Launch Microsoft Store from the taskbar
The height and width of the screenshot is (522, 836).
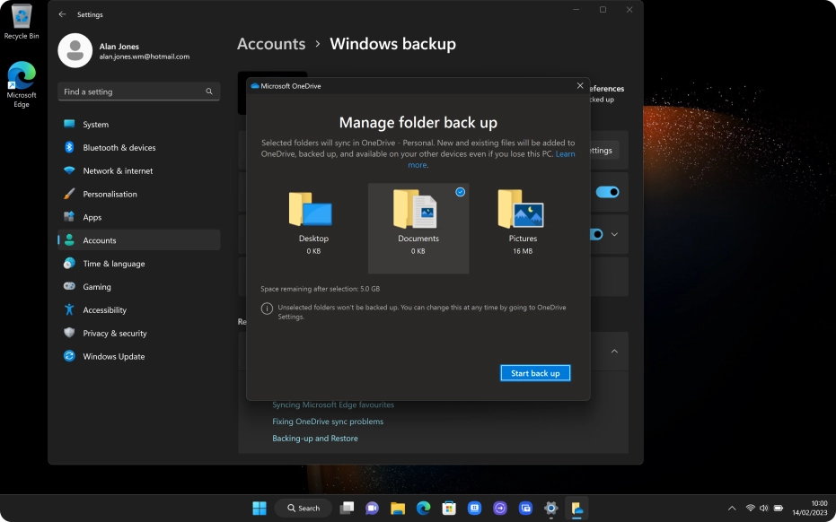coord(448,508)
